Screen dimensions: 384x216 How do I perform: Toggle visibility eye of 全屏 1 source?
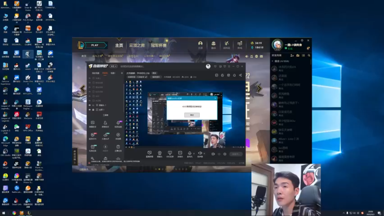tap(90, 110)
